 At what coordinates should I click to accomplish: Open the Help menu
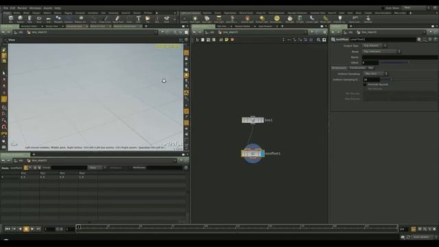point(58,8)
